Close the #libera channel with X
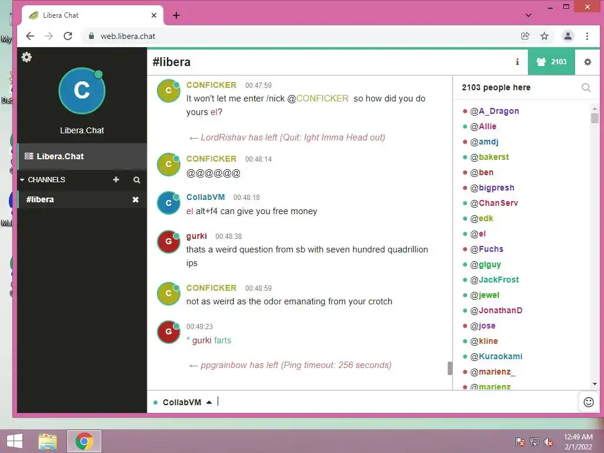 click(x=136, y=199)
